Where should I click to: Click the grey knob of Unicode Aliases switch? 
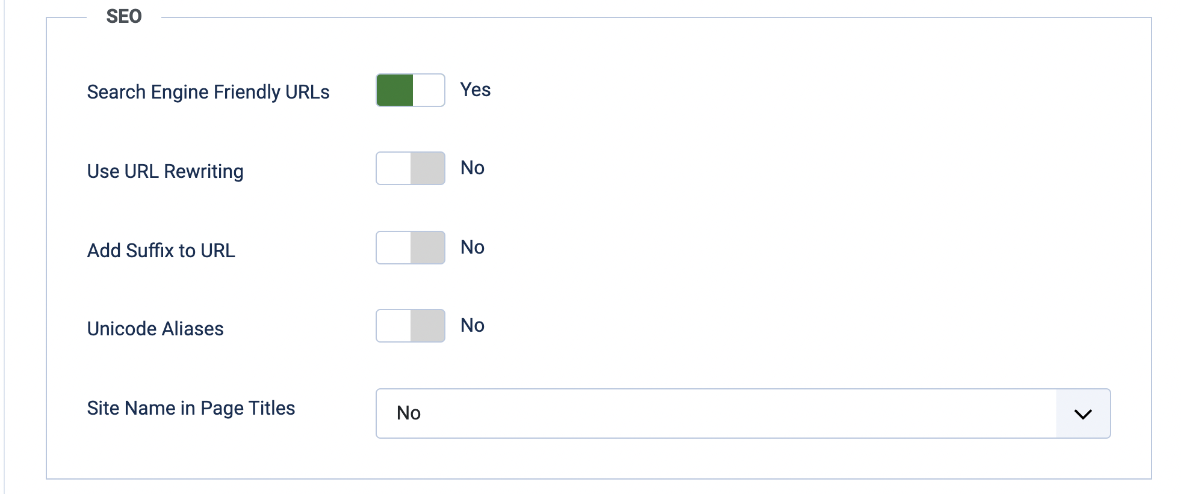click(427, 326)
